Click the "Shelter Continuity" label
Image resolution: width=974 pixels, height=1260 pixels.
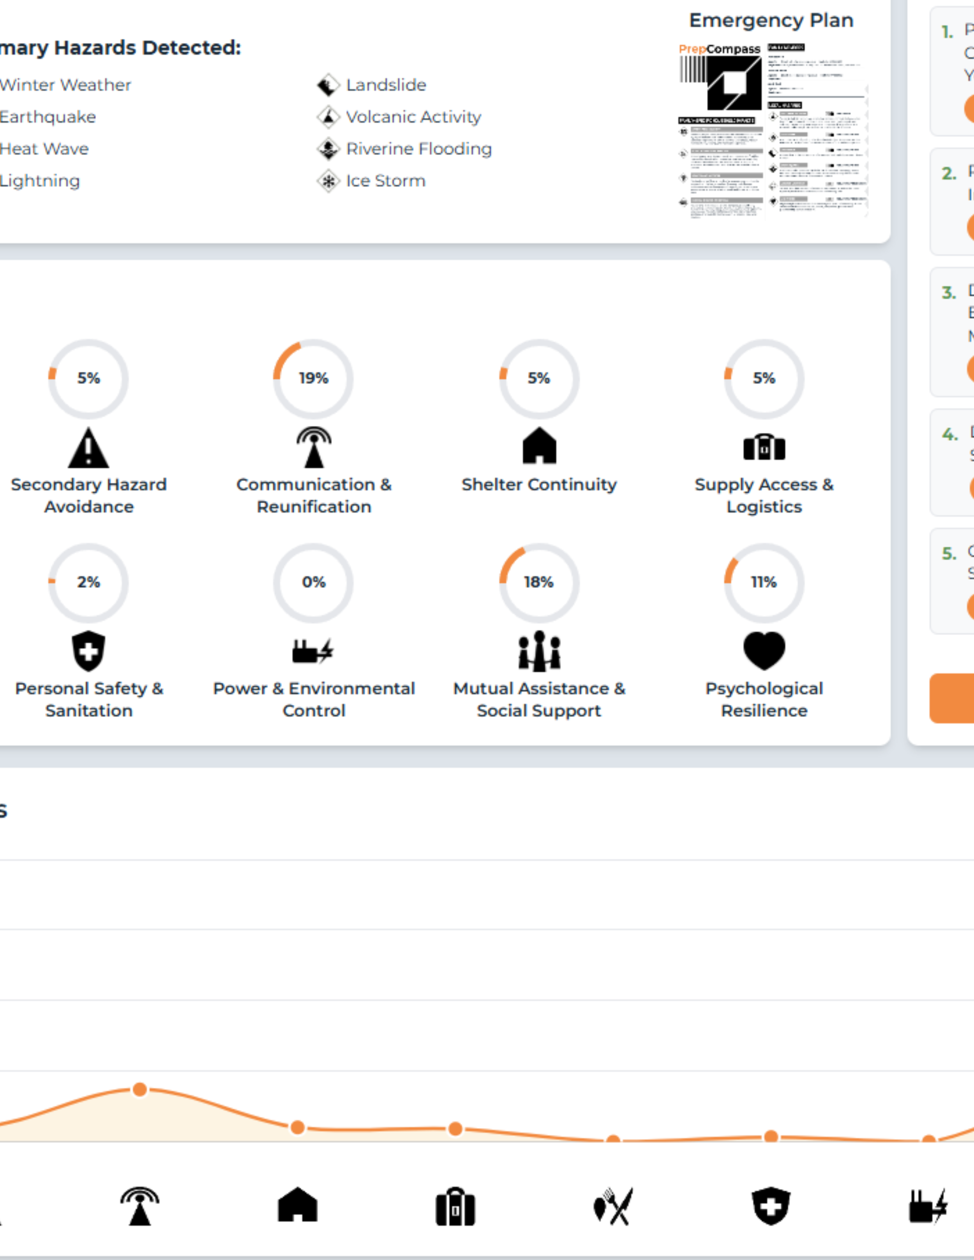pos(540,485)
